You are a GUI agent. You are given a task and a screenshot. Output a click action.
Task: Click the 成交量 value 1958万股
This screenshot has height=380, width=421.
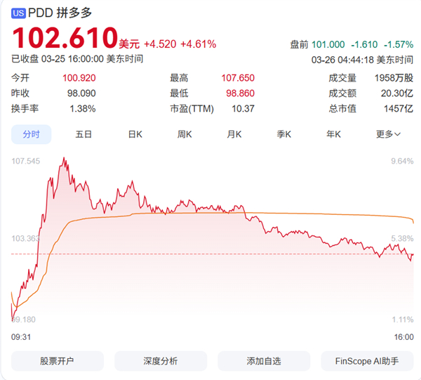394,78
